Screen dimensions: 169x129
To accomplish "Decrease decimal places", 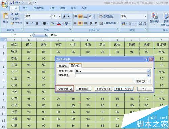I will pyautogui.click(x=145, y=23).
